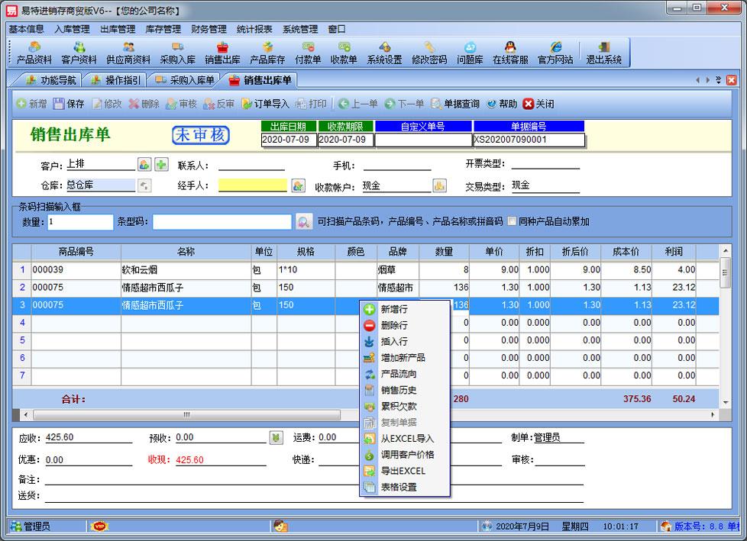The image size is (747, 541).
Task: Click the green add-customer plus icon
Action: click(x=161, y=165)
